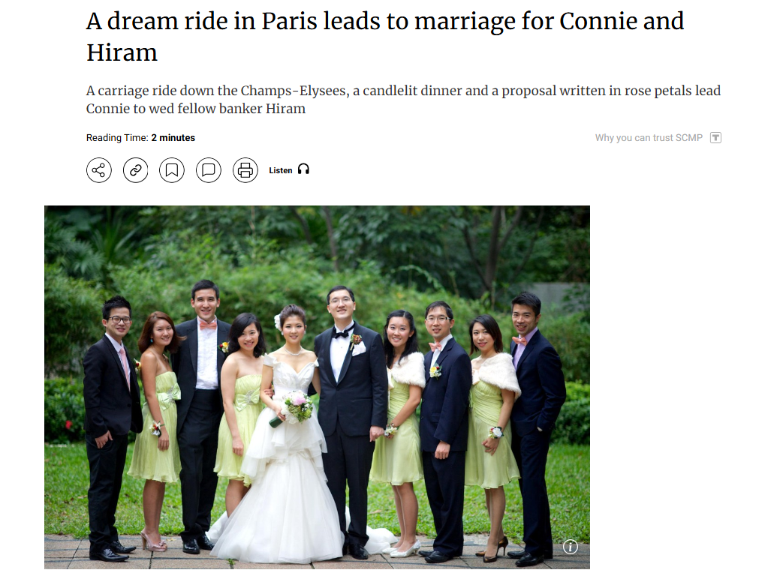Click the Reading Time label
Viewport: 783px width, 588px height.
117,138
